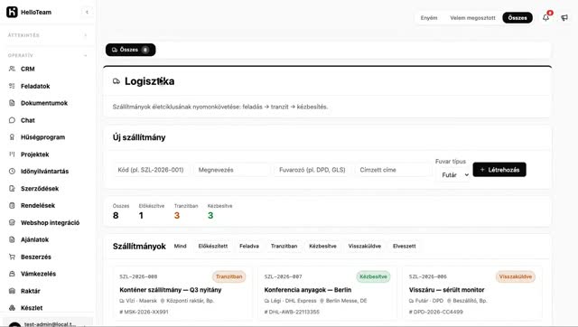The image size is (578, 327).
Task: Click tracking number DHL-AWB-22113355
Action: pyautogui.click(x=292, y=312)
